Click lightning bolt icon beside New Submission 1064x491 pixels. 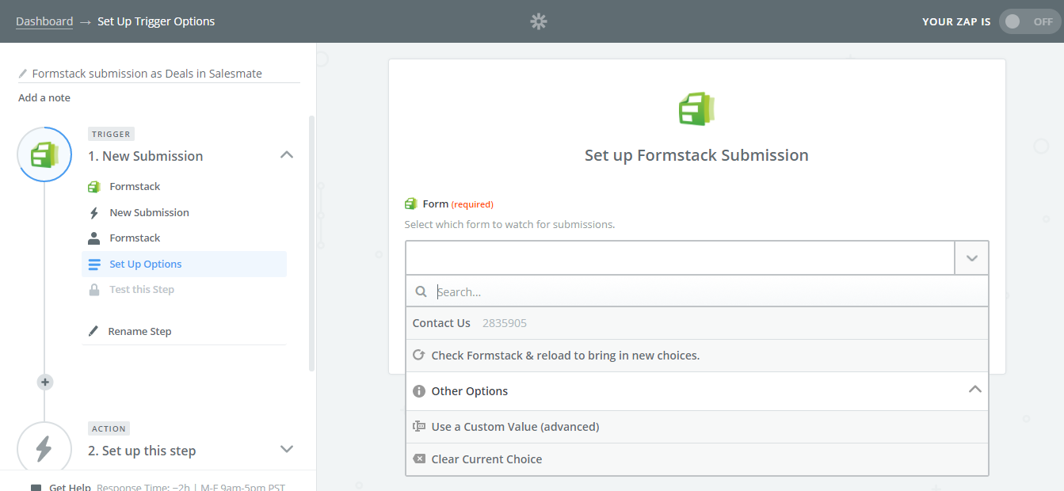tap(94, 213)
